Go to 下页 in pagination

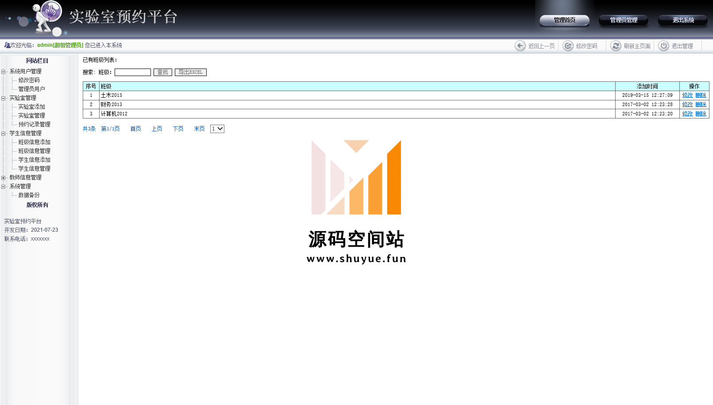[178, 129]
